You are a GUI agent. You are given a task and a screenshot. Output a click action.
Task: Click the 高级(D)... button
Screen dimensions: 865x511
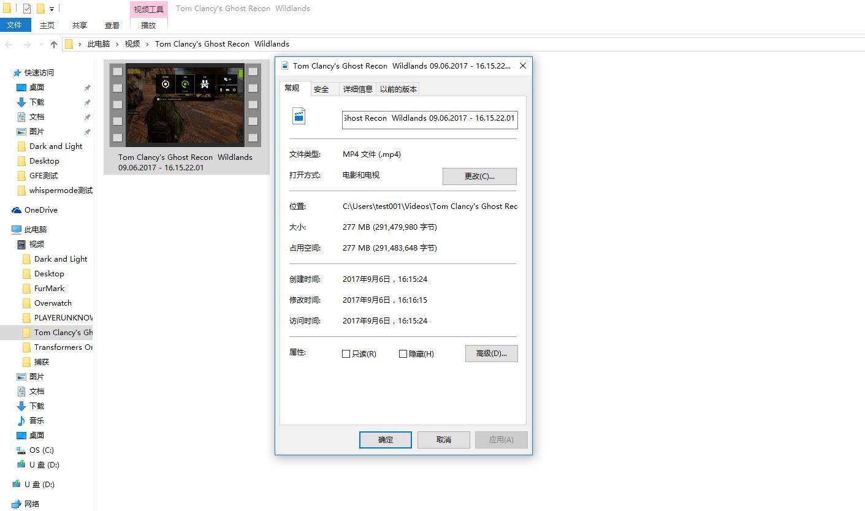492,354
